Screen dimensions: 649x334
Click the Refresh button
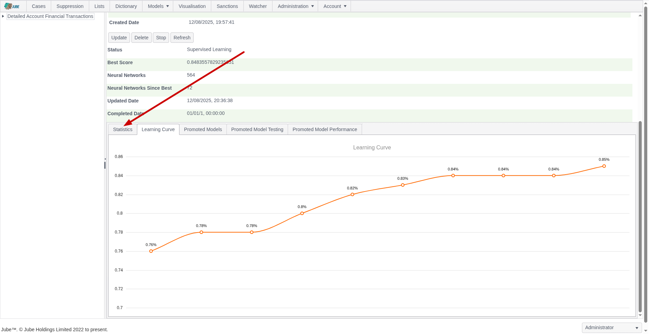(x=182, y=38)
